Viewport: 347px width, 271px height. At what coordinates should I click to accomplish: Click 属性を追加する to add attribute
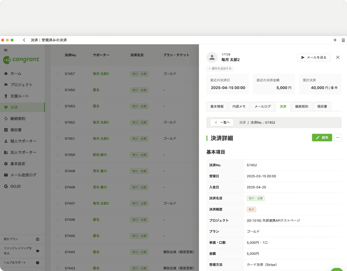point(220,69)
